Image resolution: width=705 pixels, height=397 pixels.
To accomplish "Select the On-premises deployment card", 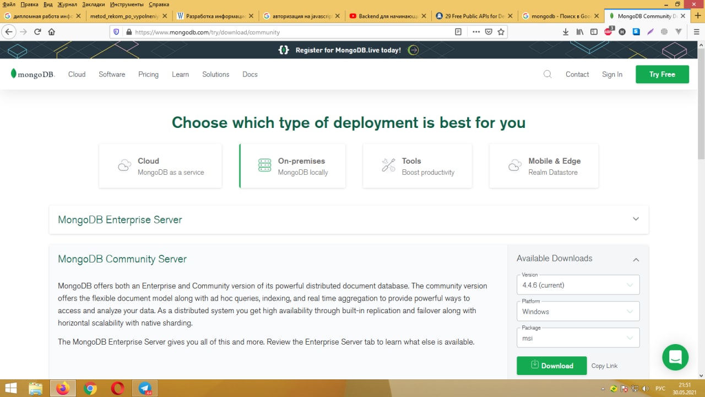I will click(292, 166).
